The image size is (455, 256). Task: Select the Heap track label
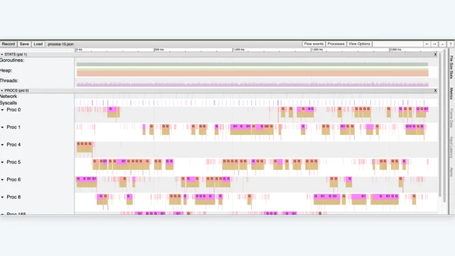coord(6,70)
